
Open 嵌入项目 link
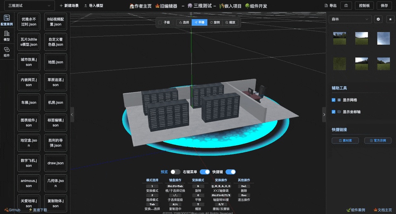(230, 6)
